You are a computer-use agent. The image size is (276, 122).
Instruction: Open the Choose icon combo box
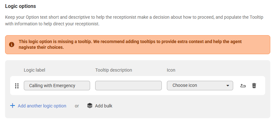coord(200,86)
